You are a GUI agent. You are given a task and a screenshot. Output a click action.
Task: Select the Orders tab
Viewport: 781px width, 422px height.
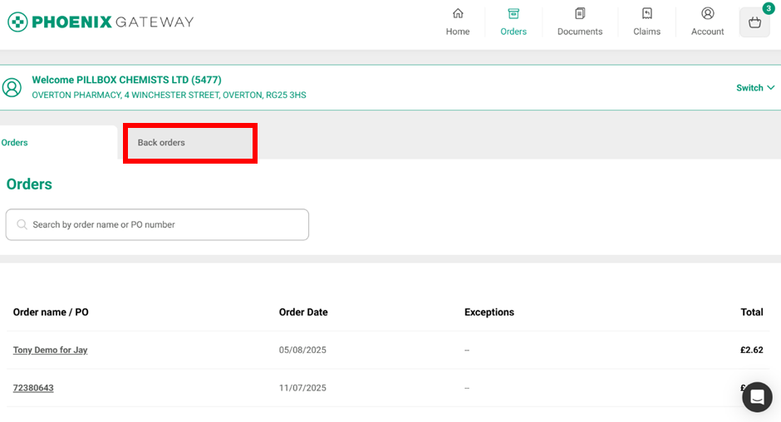tap(15, 143)
